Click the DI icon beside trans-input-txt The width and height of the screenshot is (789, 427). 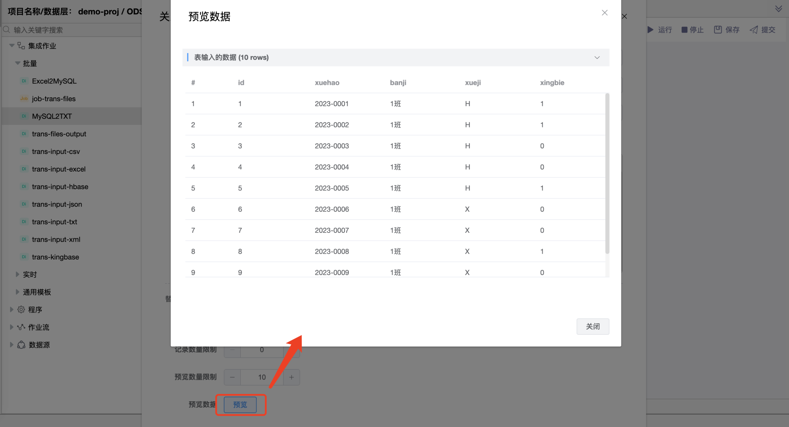(24, 222)
